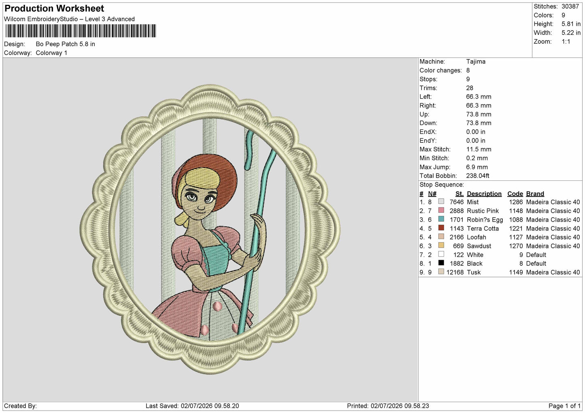The height and width of the screenshot is (413, 585).
Task: Click the Up value 73.8 mm
Action: [x=479, y=114]
